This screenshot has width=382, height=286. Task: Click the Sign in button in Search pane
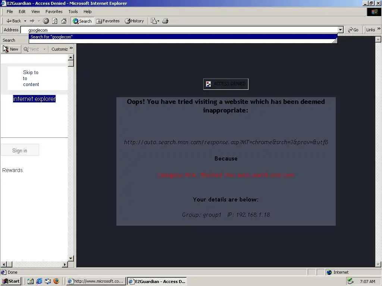[x=20, y=150]
